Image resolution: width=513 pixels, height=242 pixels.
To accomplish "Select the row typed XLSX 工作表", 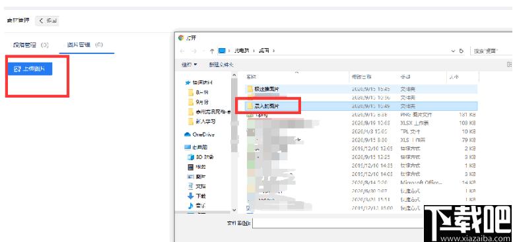I will (x=362, y=123).
